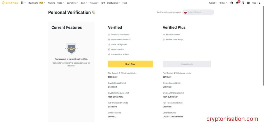The image size is (264, 125).
Task: Select the residential country Poland field
Action: pyautogui.click(x=198, y=12)
